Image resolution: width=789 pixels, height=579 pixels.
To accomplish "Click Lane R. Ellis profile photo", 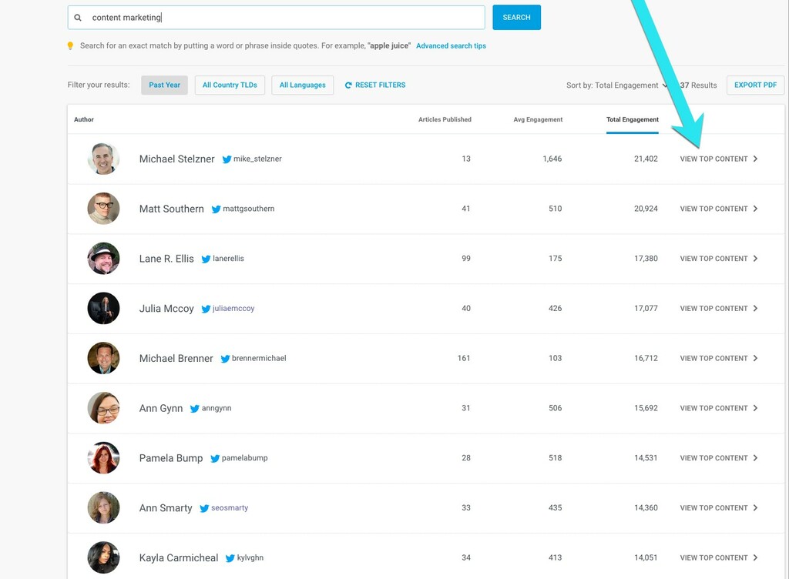I will [x=103, y=259].
